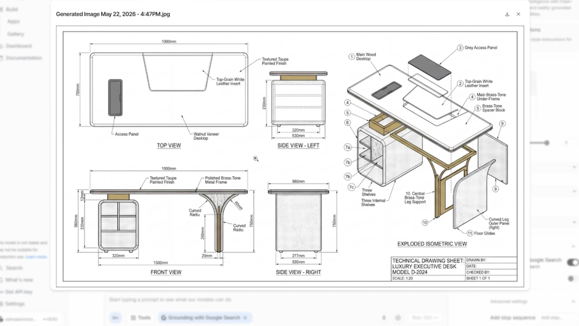The image size is (579, 326).
Task: Open Build in the sidebar
Action: [12, 9]
